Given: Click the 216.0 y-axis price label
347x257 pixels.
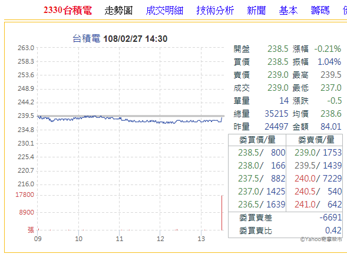Looking at the screenshot, I should coord(26,184).
